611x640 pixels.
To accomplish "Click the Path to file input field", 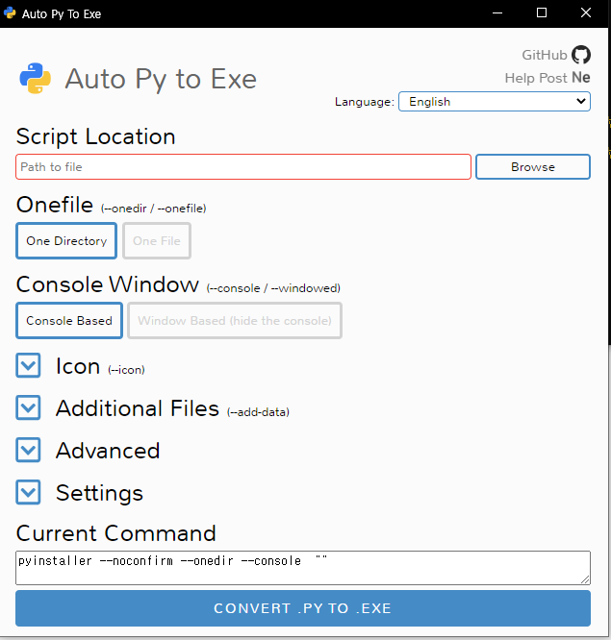I will 243,166.
